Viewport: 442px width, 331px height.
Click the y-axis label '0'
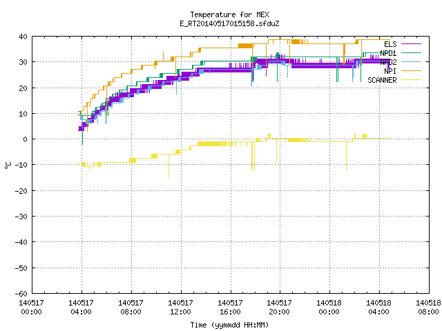click(x=26, y=139)
